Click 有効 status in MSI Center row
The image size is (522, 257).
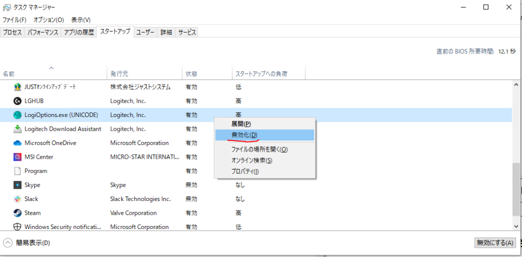point(192,157)
